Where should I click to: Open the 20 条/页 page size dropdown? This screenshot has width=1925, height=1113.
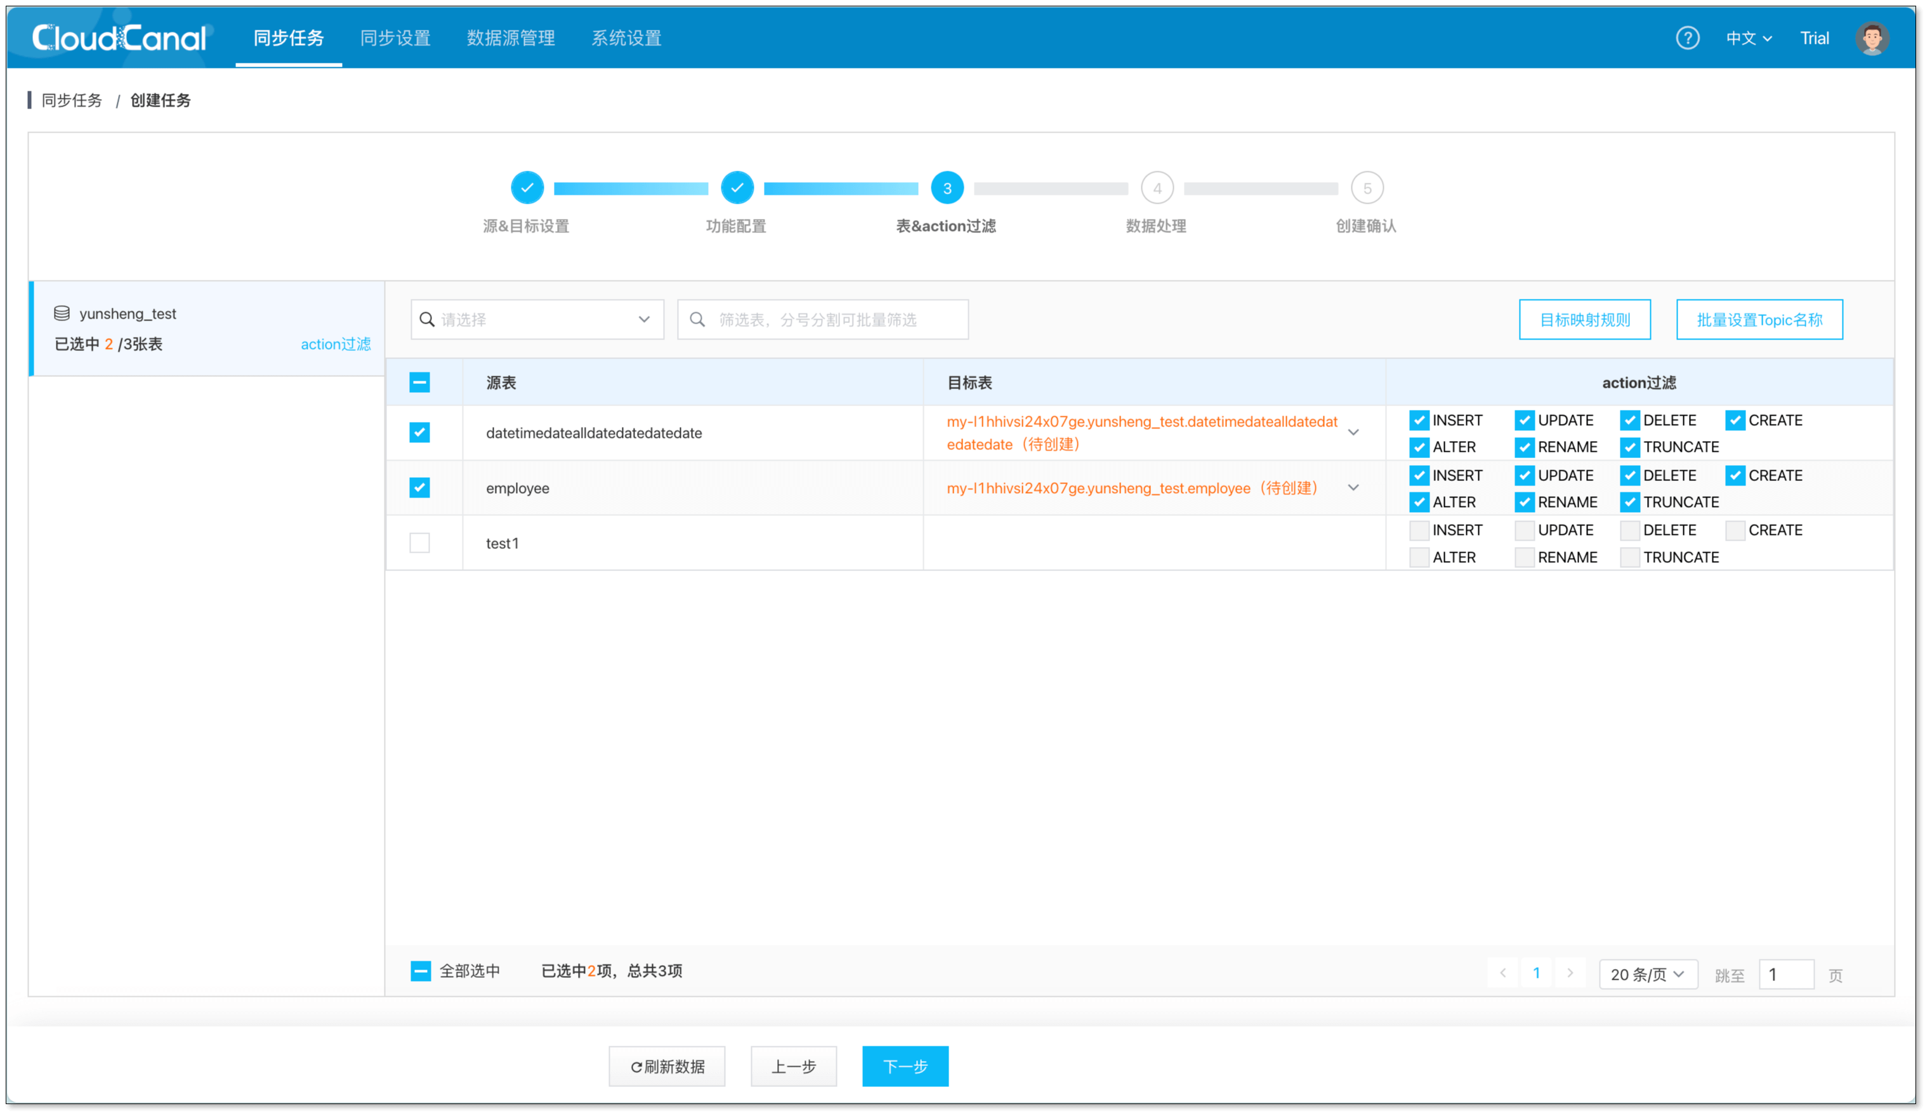1648,975
